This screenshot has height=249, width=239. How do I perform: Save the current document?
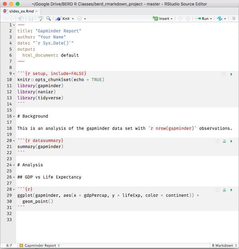[x=31, y=19]
